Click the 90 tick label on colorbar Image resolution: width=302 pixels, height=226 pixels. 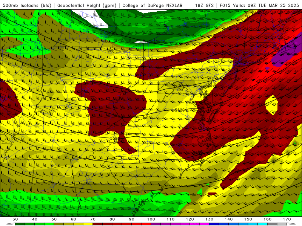click(131, 219)
